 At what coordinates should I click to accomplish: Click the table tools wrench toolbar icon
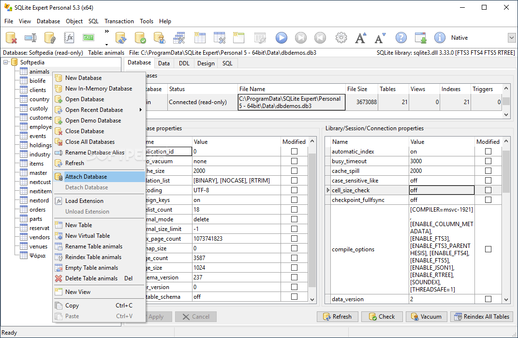click(220, 38)
